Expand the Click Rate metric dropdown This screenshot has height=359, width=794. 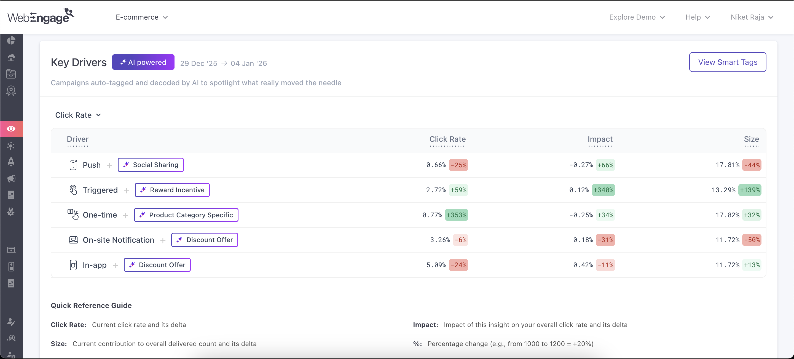click(78, 115)
